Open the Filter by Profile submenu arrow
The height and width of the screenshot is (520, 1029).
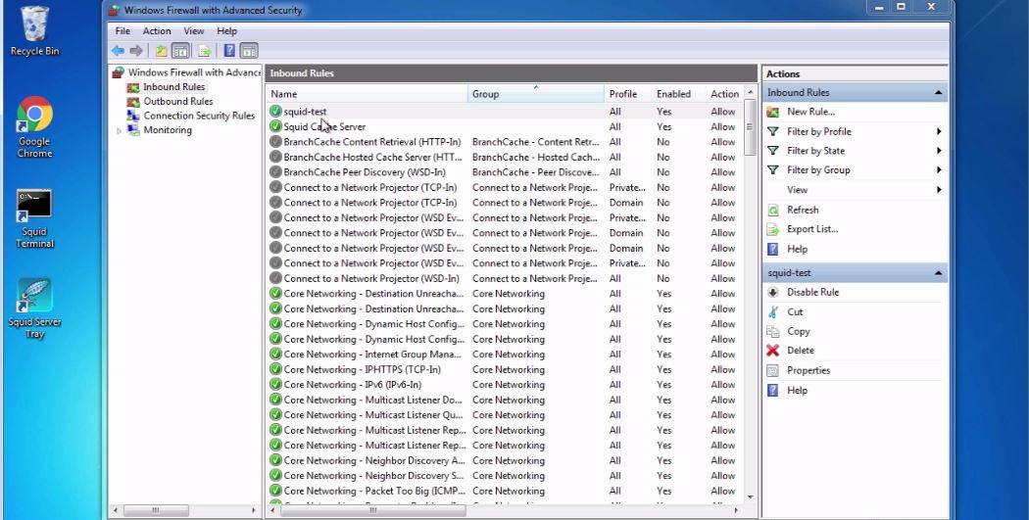click(x=939, y=132)
